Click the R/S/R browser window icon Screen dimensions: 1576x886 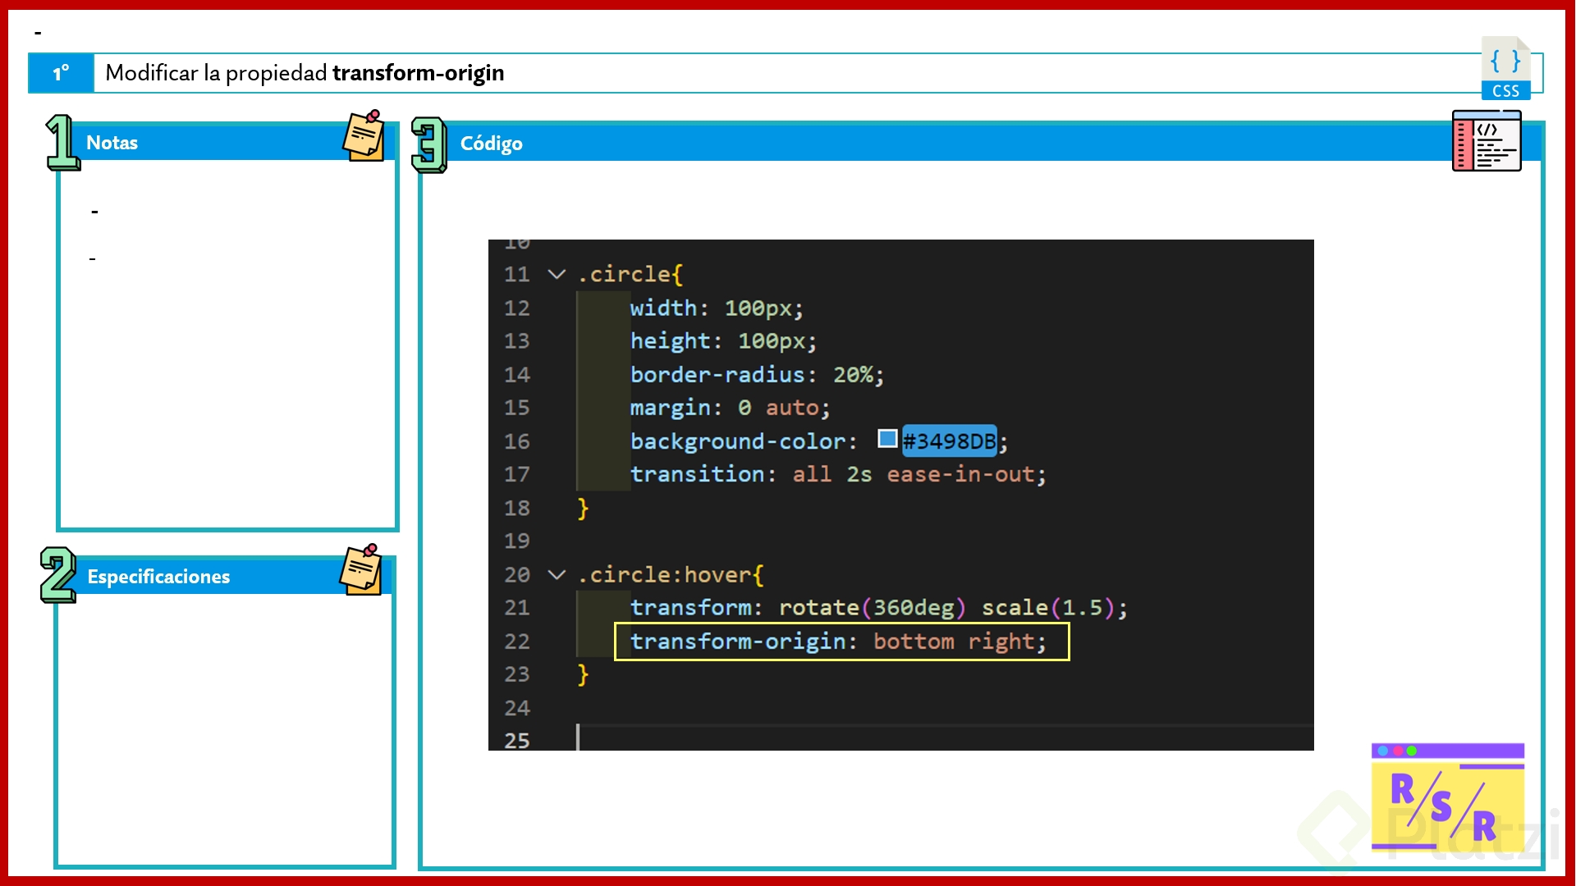(1447, 797)
